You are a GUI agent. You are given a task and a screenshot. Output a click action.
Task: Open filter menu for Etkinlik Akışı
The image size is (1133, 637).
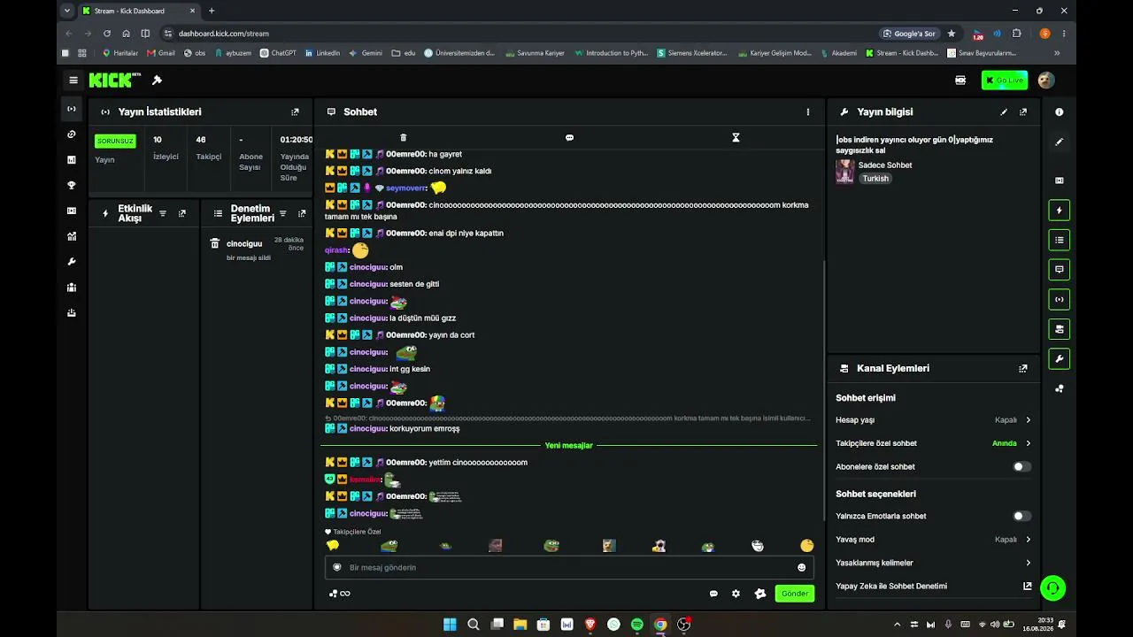pos(163,213)
